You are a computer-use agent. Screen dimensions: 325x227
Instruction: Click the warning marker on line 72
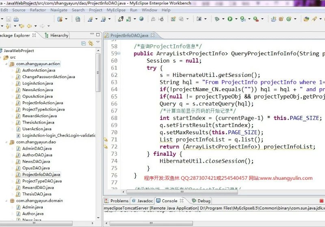pyautogui.click(x=106, y=147)
